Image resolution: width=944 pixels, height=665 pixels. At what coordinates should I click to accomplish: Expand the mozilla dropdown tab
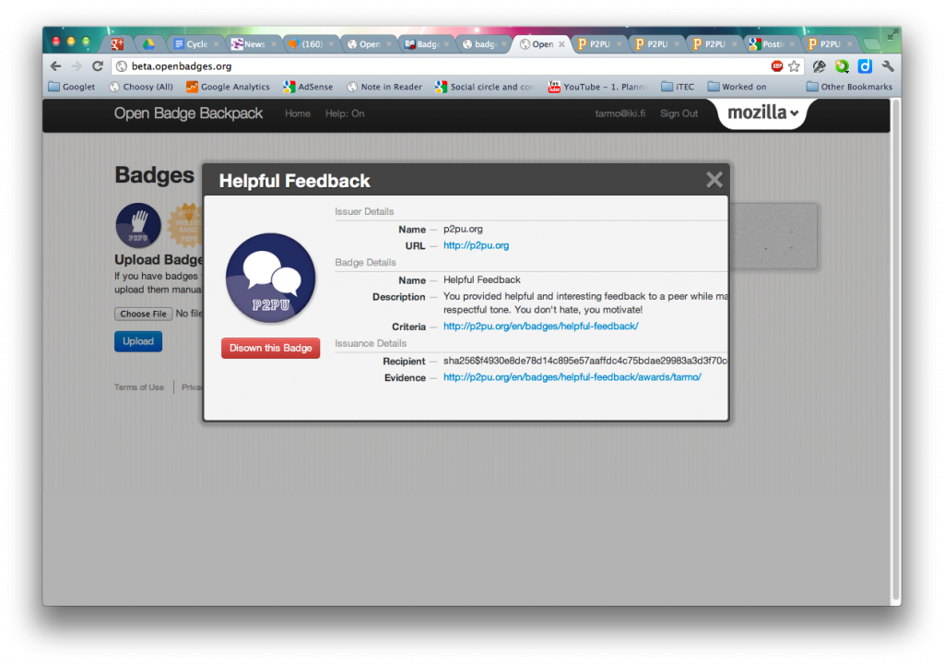point(762,113)
